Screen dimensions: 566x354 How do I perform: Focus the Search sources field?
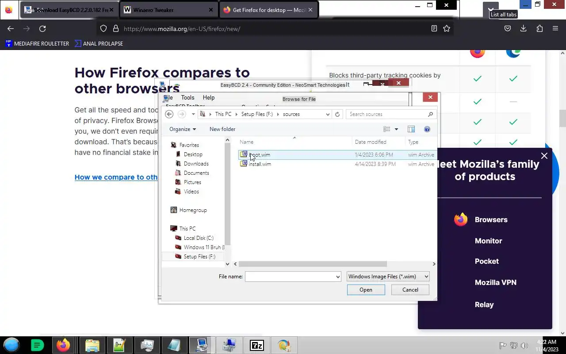click(391, 114)
